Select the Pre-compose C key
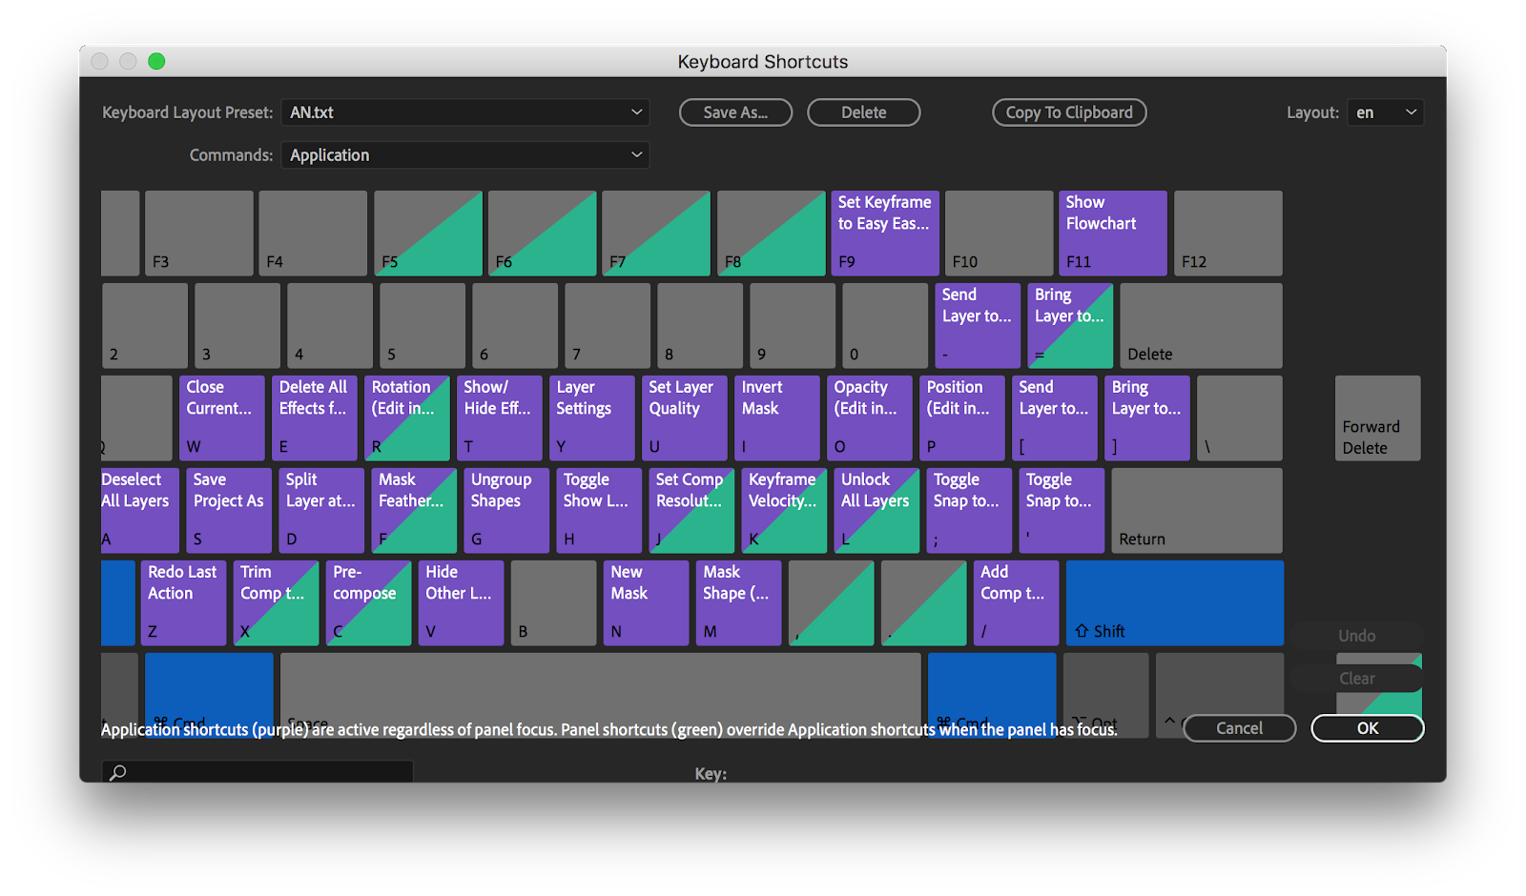1526x896 pixels. point(368,602)
